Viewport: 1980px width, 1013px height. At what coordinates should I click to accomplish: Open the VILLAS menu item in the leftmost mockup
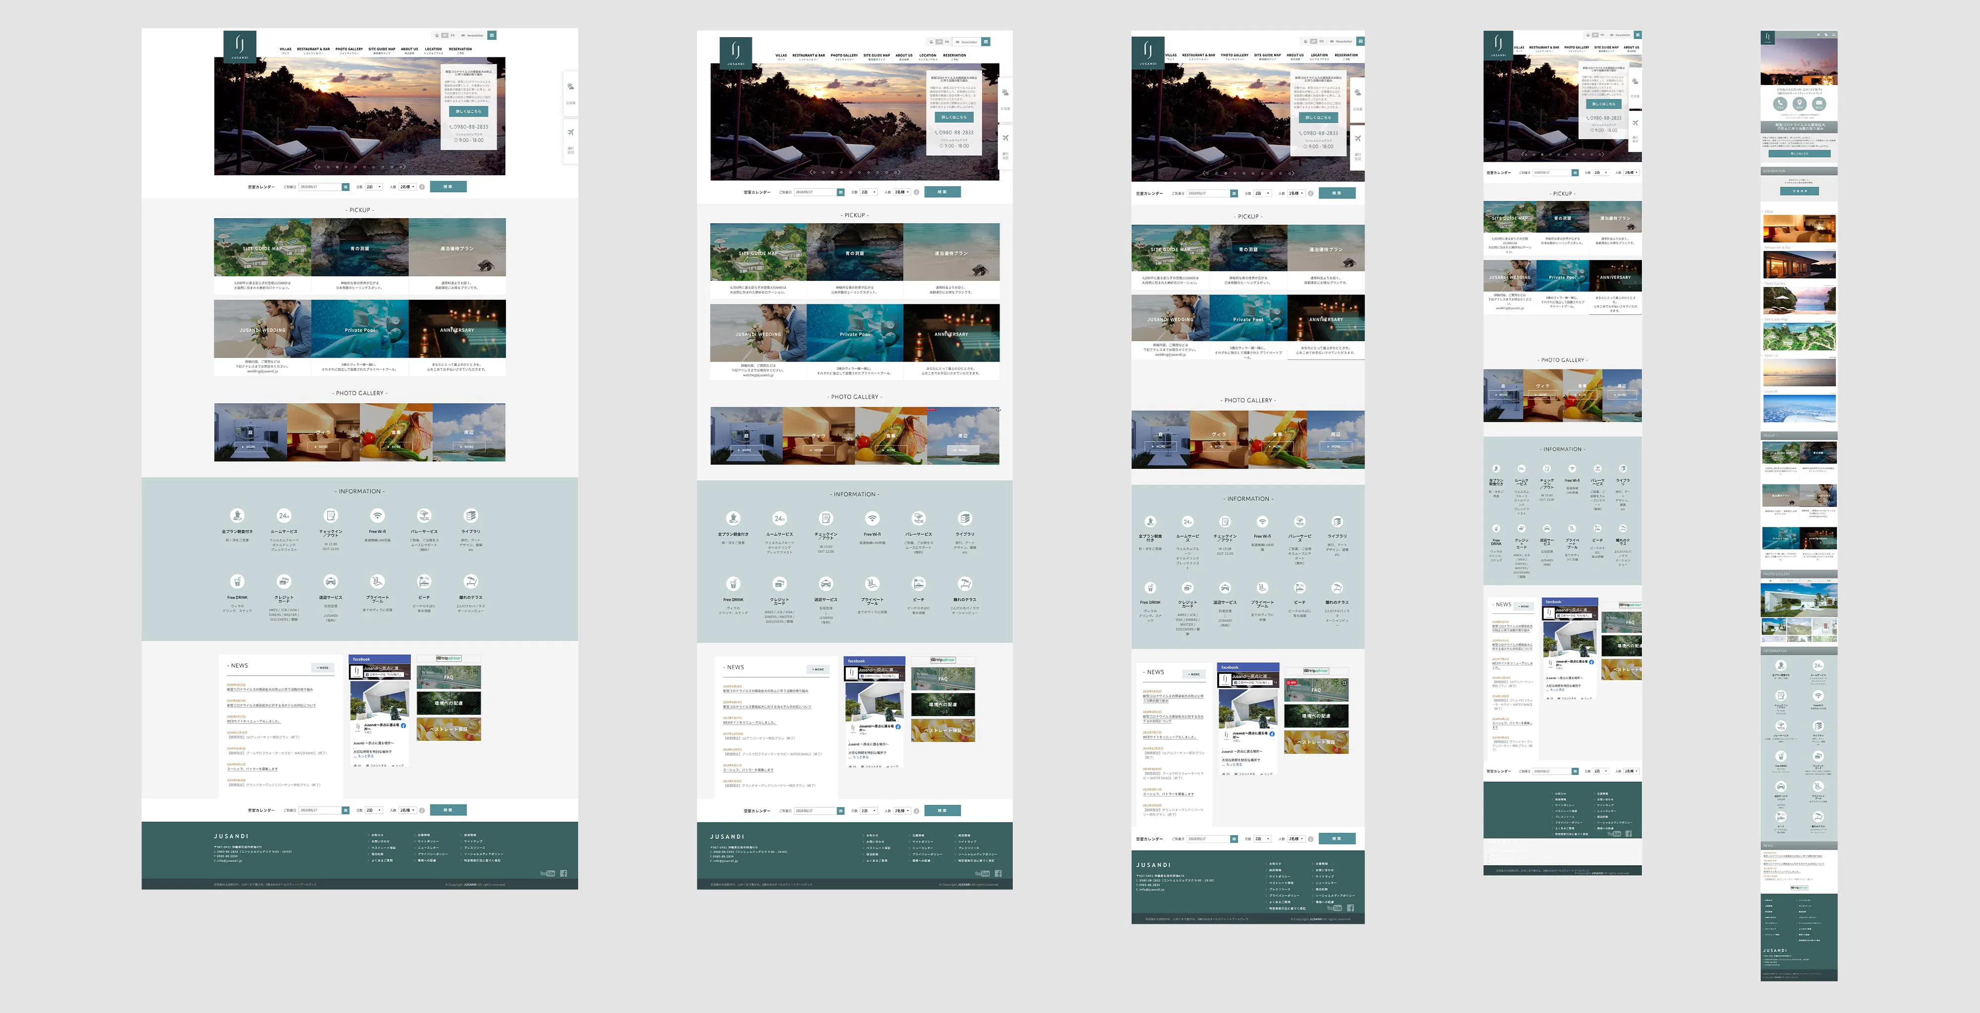pos(285,50)
